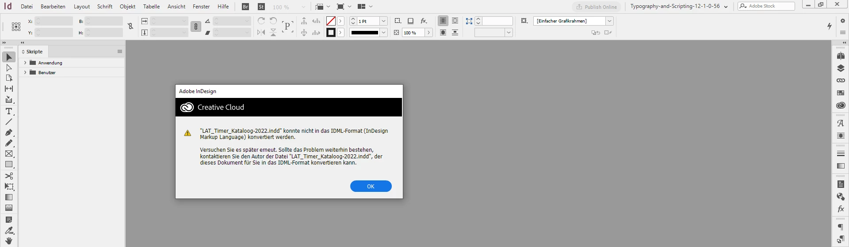Click the fill color none swatch
Image resolution: width=849 pixels, height=247 pixels.
click(331, 21)
